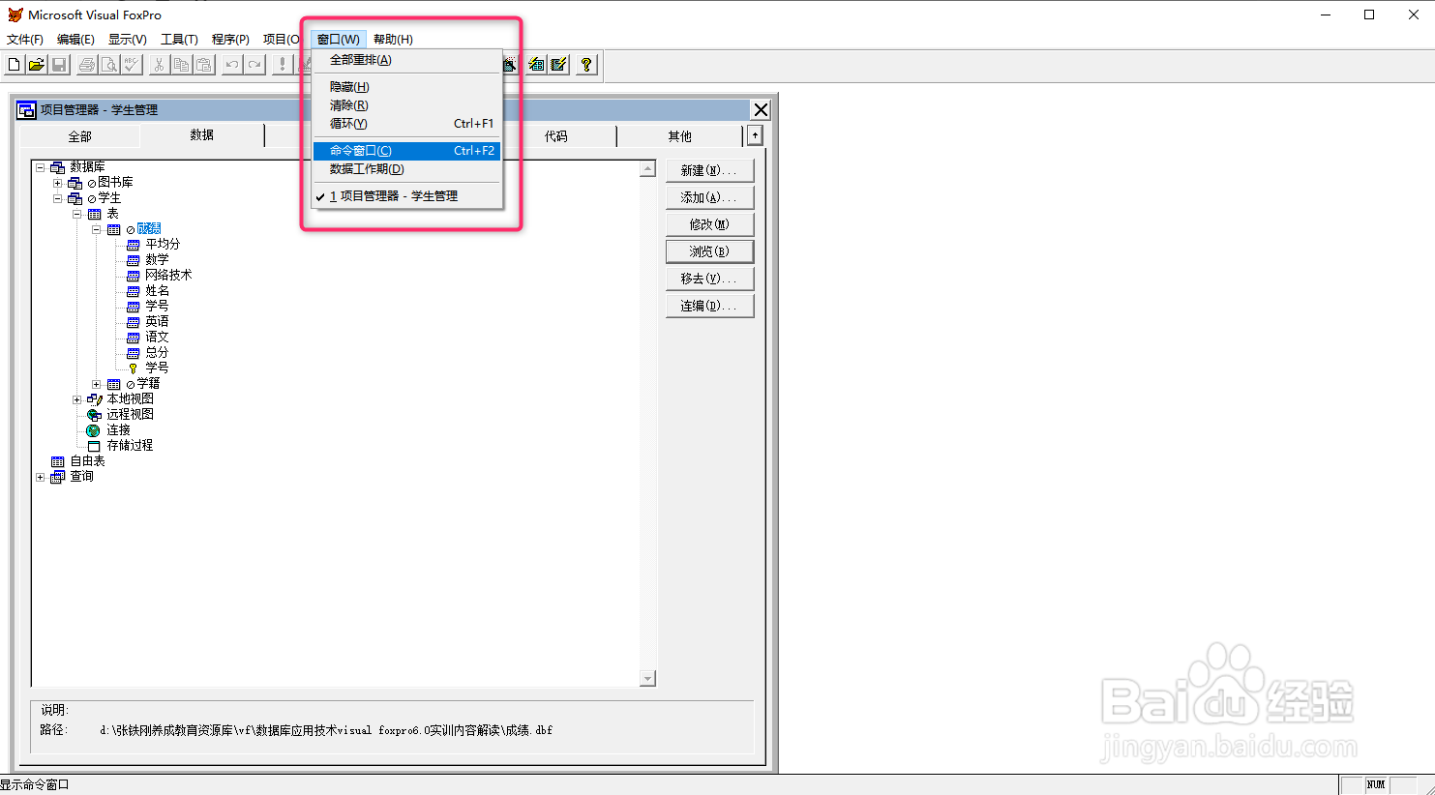Select the 本地视图 node in tree
The width and height of the screenshot is (1435, 795).
130,398
